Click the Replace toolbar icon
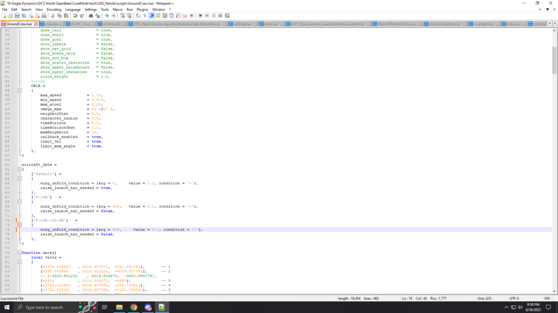Image resolution: width=558 pixels, height=313 pixels. [x=98, y=16]
